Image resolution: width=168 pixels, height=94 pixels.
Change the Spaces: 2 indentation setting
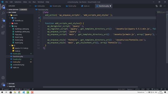(x=130, y=89)
